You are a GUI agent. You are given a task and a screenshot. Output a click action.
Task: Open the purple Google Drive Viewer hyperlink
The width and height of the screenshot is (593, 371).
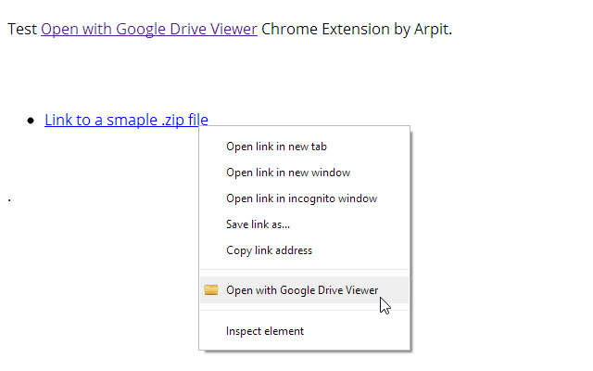[x=148, y=29]
